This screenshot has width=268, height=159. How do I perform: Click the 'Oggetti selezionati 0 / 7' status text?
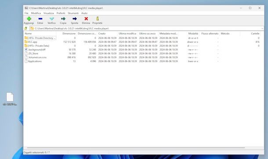pos(36,152)
